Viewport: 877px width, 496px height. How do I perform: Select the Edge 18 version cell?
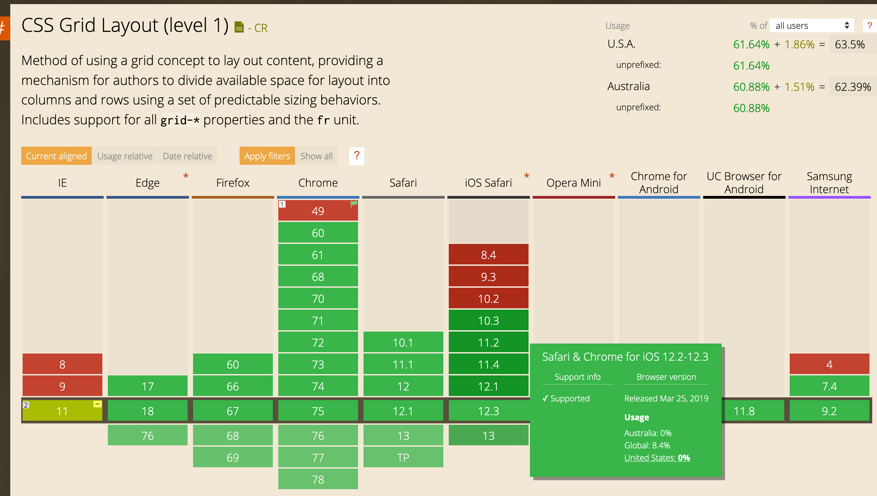(x=148, y=411)
